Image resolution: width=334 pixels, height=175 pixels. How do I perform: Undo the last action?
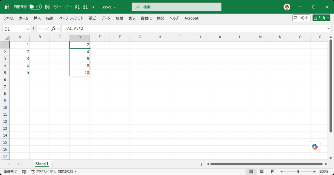(55, 7)
